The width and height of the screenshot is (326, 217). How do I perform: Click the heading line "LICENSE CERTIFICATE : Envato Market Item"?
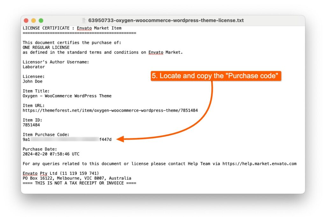click(x=72, y=28)
